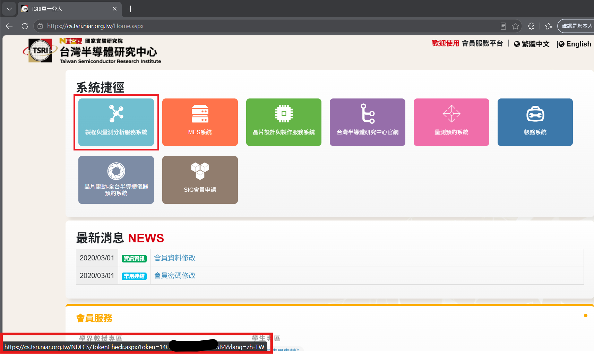View site info lock icon
This screenshot has width=594, height=354.
point(40,26)
